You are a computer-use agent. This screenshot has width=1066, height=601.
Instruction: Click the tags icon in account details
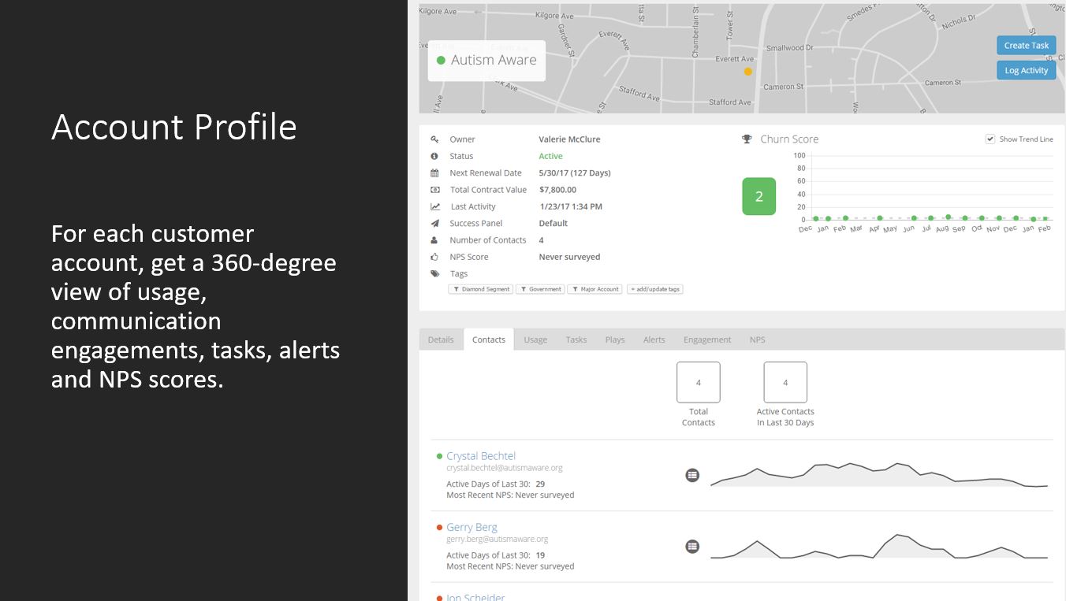pyautogui.click(x=434, y=273)
